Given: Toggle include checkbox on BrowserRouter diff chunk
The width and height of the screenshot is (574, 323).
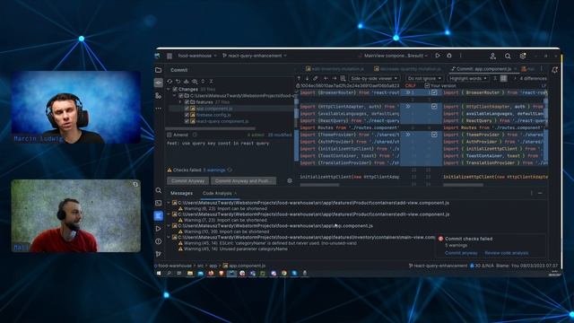Looking at the screenshot, I should [x=434, y=92].
